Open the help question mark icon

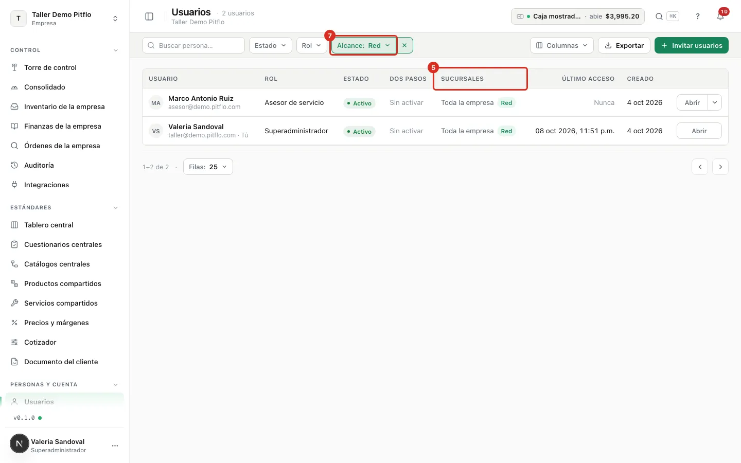pyautogui.click(x=698, y=16)
